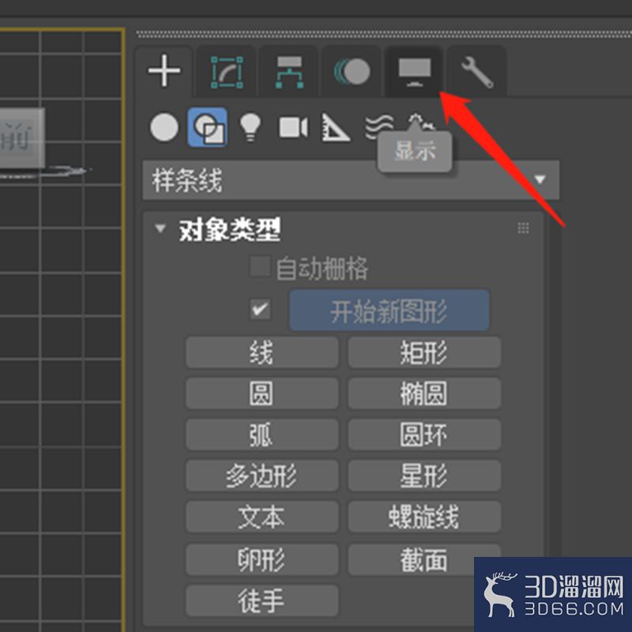Screen dimensions: 632x632
Task: Collapse the 对象类型 rollout
Action: point(160,228)
